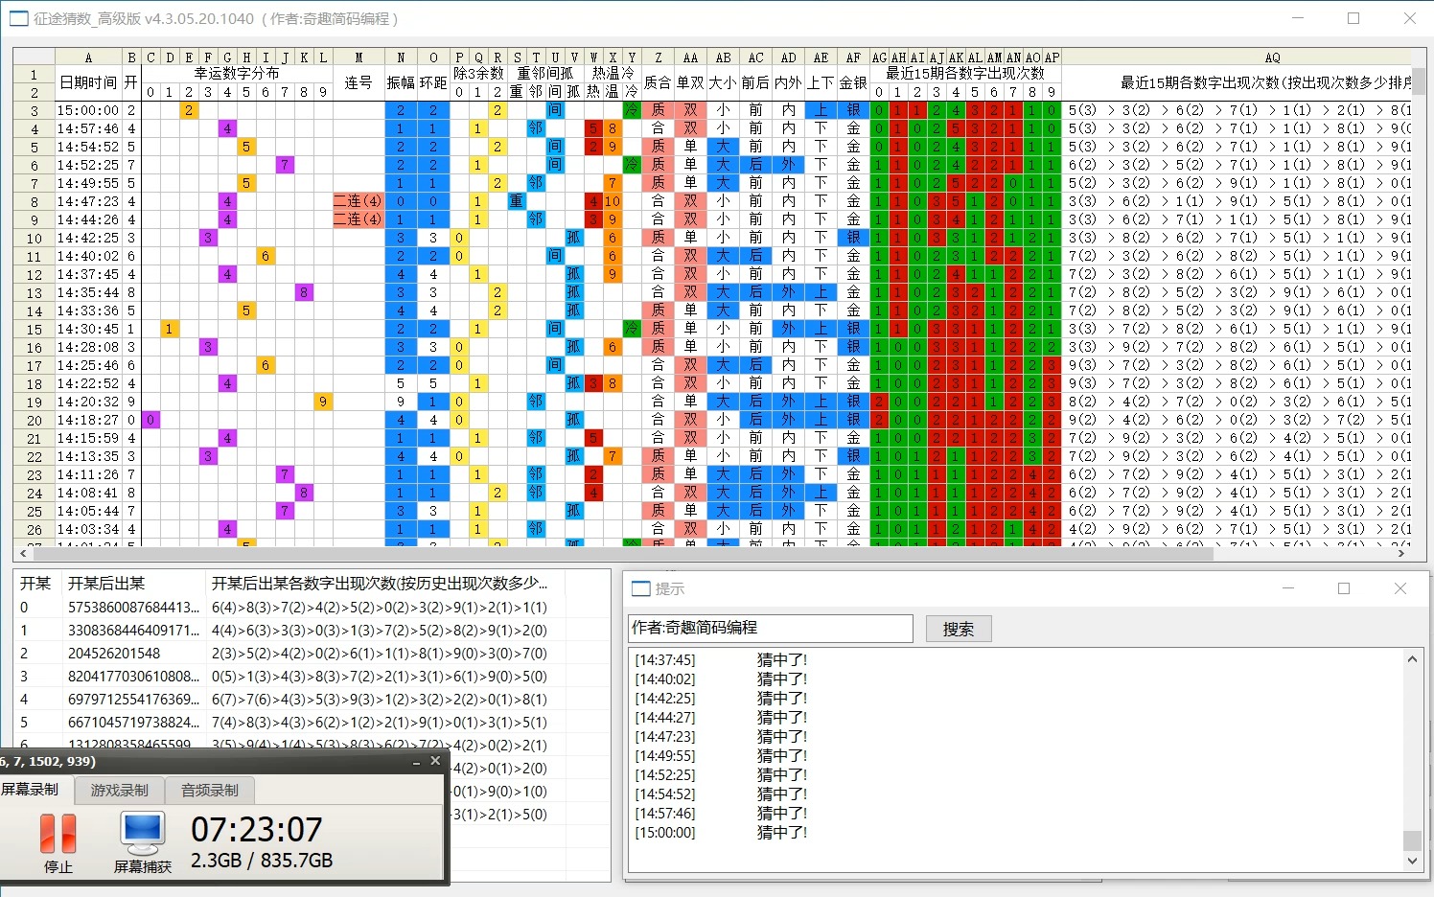Click the 开某 column header in the lower list
1434x897 pixels.
[x=35, y=583]
